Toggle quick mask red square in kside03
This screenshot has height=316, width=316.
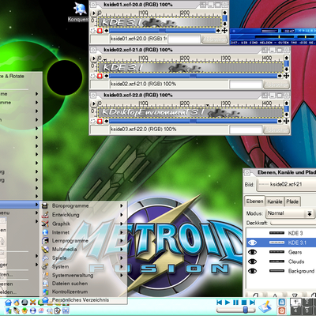pyautogui.click(x=100, y=121)
